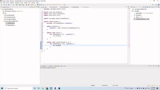Expand JRE System Library node
The height and width of the screenshot is (90, 160).
point(2,11)
